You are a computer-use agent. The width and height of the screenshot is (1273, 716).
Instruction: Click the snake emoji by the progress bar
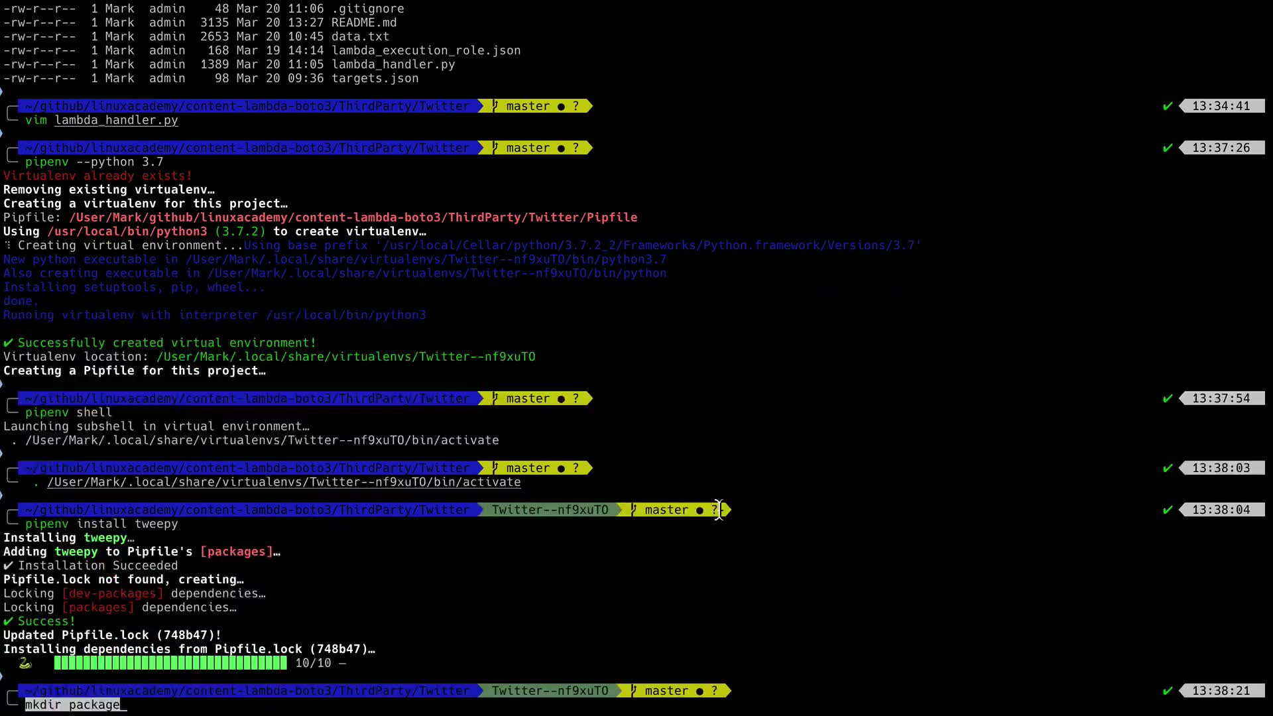click(x=25, y=663)
